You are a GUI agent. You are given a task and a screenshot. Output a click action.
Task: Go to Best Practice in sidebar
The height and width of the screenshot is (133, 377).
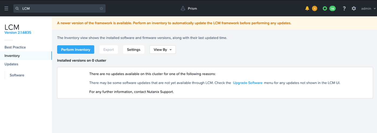click(15, 47)
